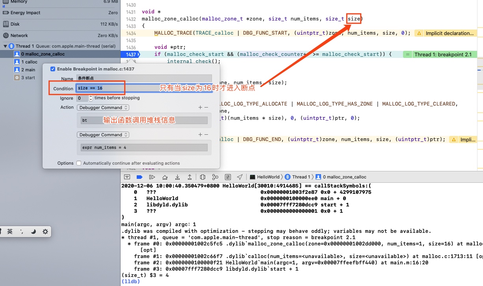The height and width of the screenshot is (286, 483).
Task: Open the second Debugger Command action dropdown
Action: 103,135
